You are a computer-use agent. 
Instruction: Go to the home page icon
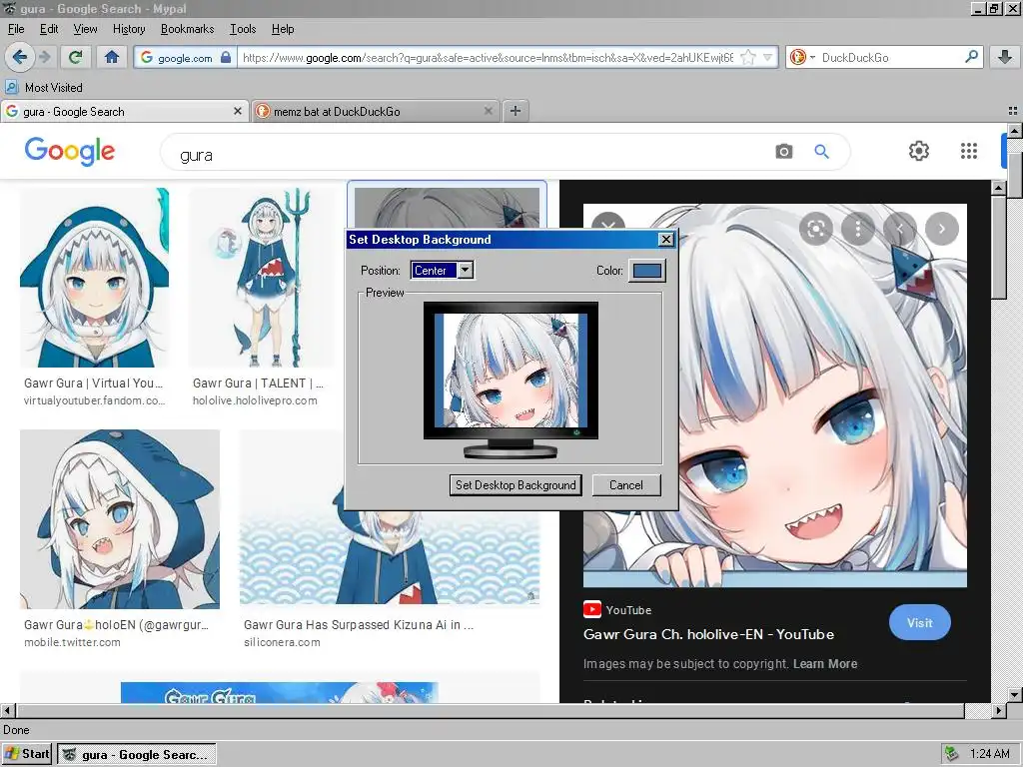point(112,57)
